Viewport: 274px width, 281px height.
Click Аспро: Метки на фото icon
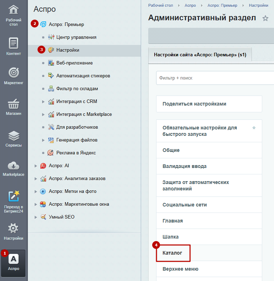43,191
